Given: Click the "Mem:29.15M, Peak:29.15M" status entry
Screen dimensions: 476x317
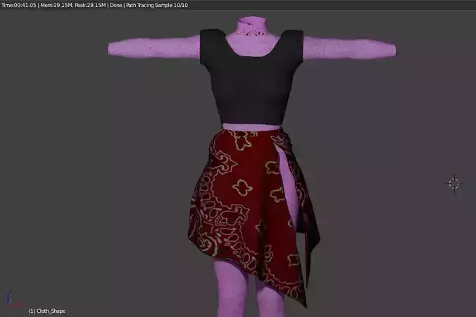Looking at the screenshot, I should pyautogui.click(x=73, y=5).
